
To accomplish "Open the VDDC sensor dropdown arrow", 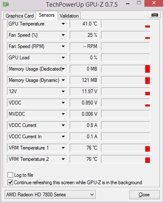I will coord(63,103).
